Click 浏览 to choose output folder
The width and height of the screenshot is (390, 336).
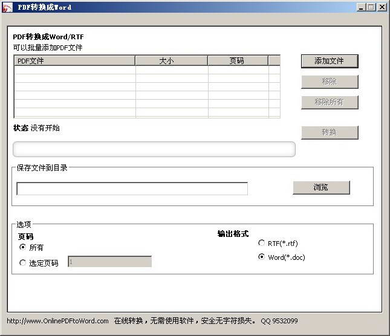(x=321, y=187)
